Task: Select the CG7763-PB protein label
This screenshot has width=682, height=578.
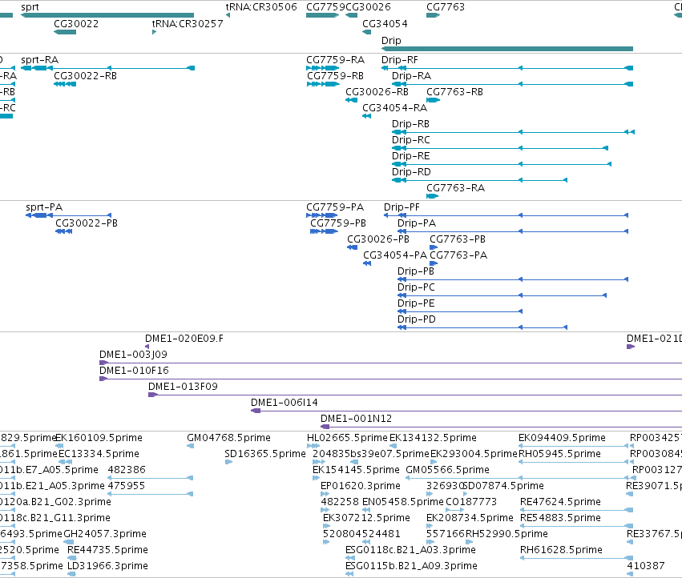Action: 458,239
